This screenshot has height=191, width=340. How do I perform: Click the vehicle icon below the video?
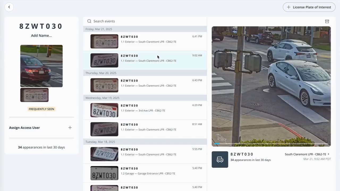click(x=220, y=159)
